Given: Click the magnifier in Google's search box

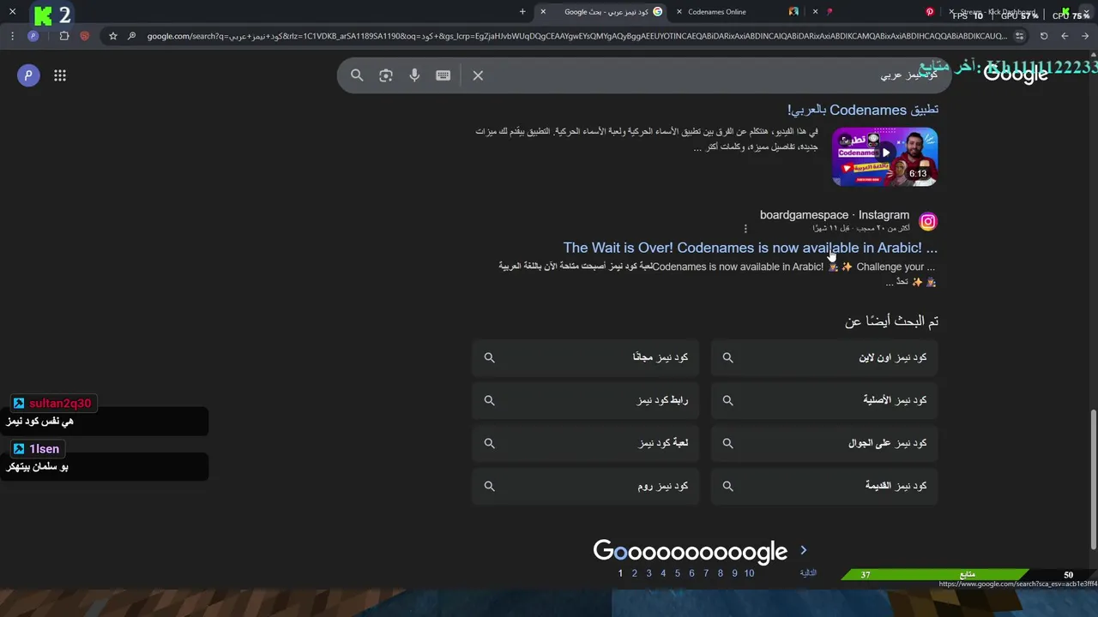Looking at the screenshot, I should click(x=357, y=75).
